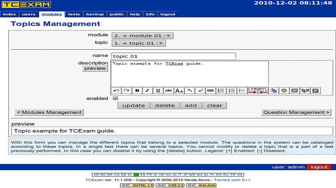Set right-to-left text direction RTL icon
Viewport: 336px width, 188px height.
263,91
